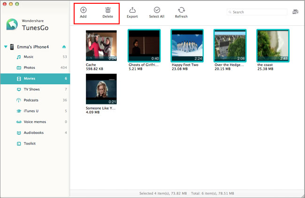Deselect the Ghosts of Girlfri... video thumbnail
Viewport: 305px width, 198px height.
coord(144,45)
